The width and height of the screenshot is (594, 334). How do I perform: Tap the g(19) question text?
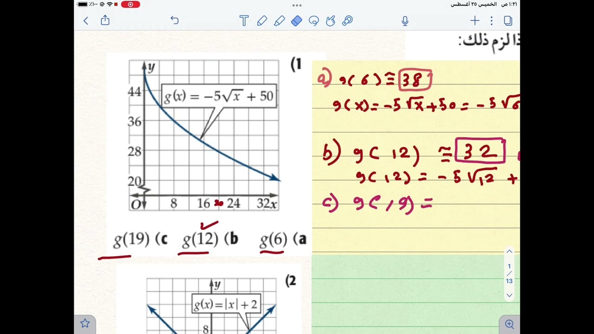pos(132,239)
